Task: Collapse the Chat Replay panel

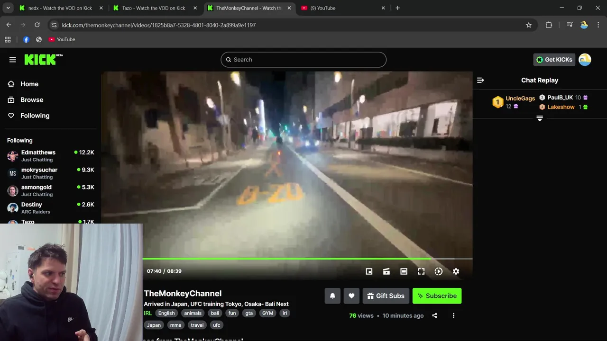Action: pos(480,80)
